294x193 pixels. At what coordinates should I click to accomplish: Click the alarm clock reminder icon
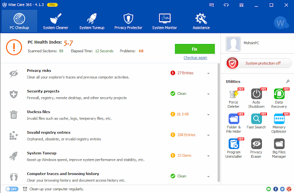coord(25,189)
